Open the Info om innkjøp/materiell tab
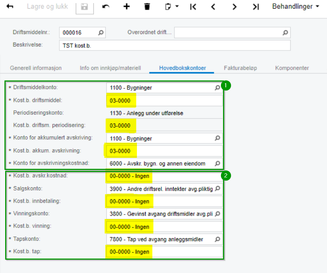This screenshot has width=327, height=273. point(110,68)
